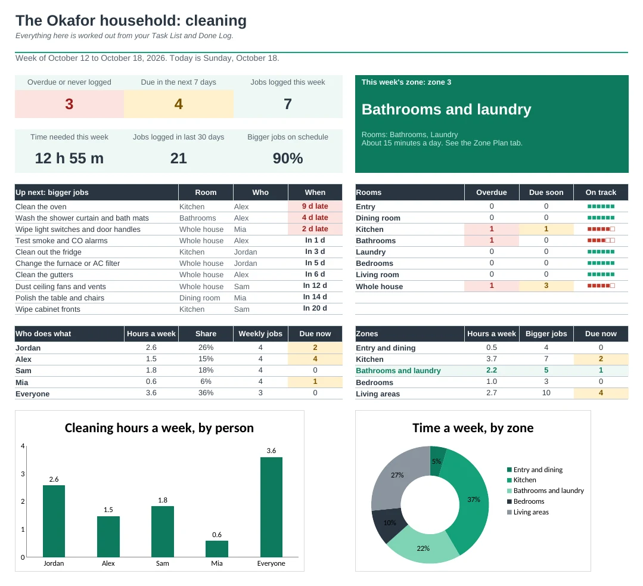
Task: Click the Everyone row's 36% share
Action: pos(206,393)
